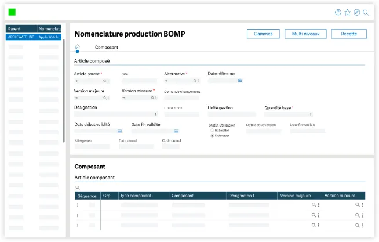Select Elaboration status radio button
Image resolution: width=379 pixels, height=242 pixels.
(212, 130)
